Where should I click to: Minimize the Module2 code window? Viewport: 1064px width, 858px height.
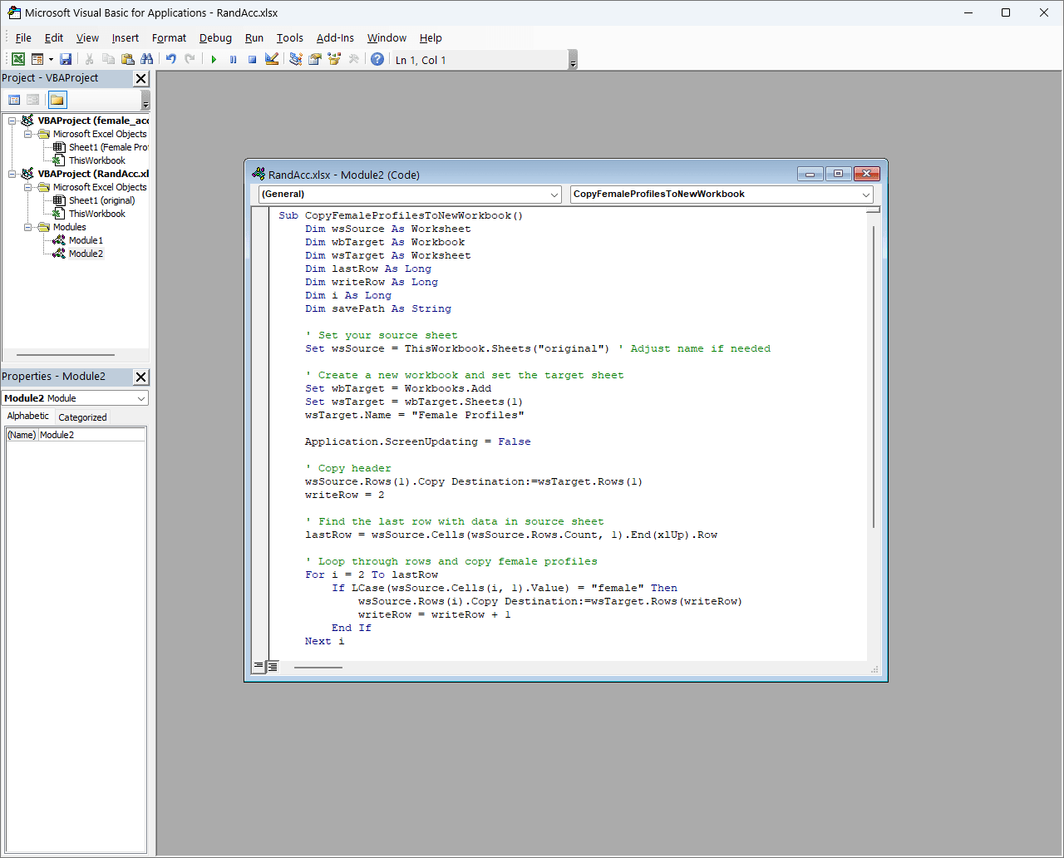point(810,174)
